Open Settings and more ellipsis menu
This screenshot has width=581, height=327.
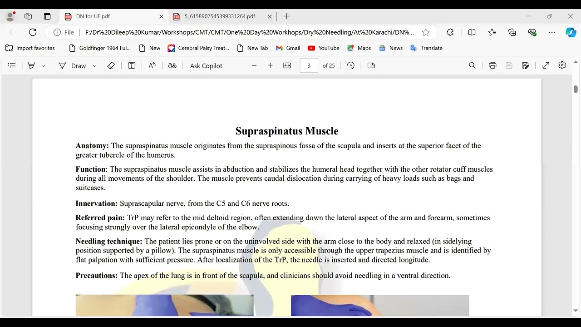[552, 32]
